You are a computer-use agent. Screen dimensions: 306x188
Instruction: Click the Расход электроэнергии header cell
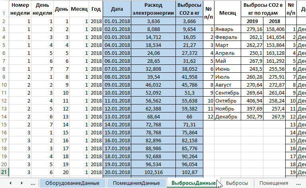pos(153,9)
